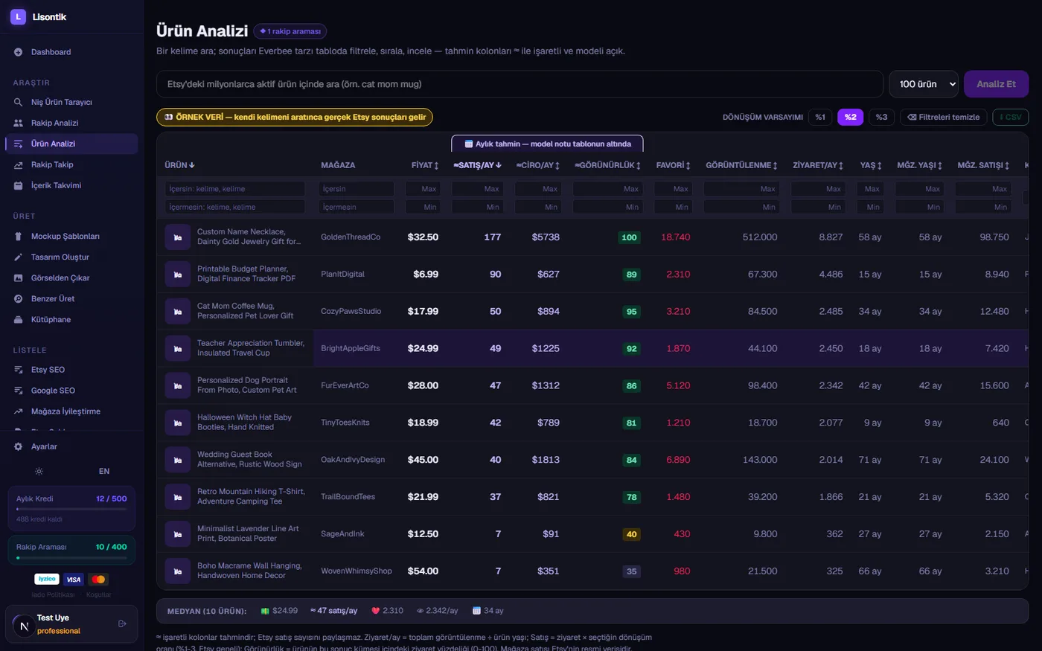Click the Rakip Analizi people icon
The height and width of the screenshot is (651, 1042).
(x=18, y=123)
